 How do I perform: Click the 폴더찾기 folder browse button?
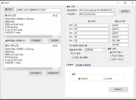9,10
